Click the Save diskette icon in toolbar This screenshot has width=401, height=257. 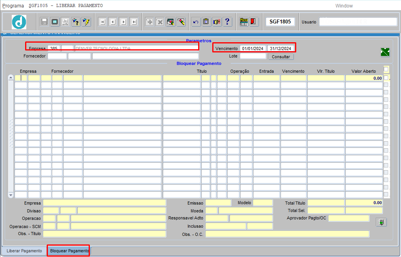44,22
